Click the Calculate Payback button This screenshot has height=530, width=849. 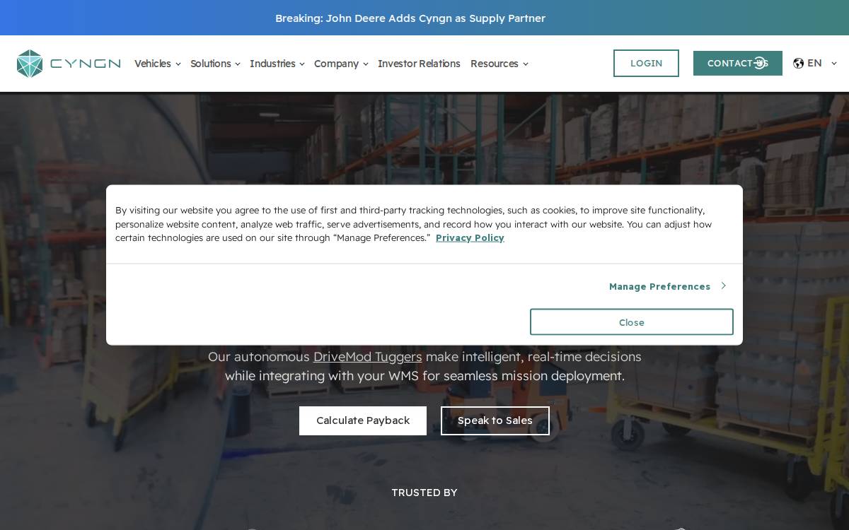click(x=363, y=420)
